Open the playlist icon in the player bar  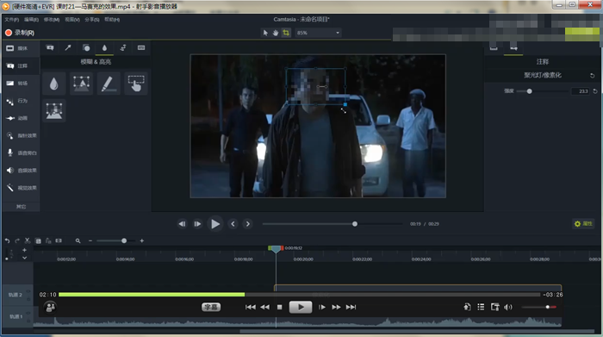[x=481, y=307]
